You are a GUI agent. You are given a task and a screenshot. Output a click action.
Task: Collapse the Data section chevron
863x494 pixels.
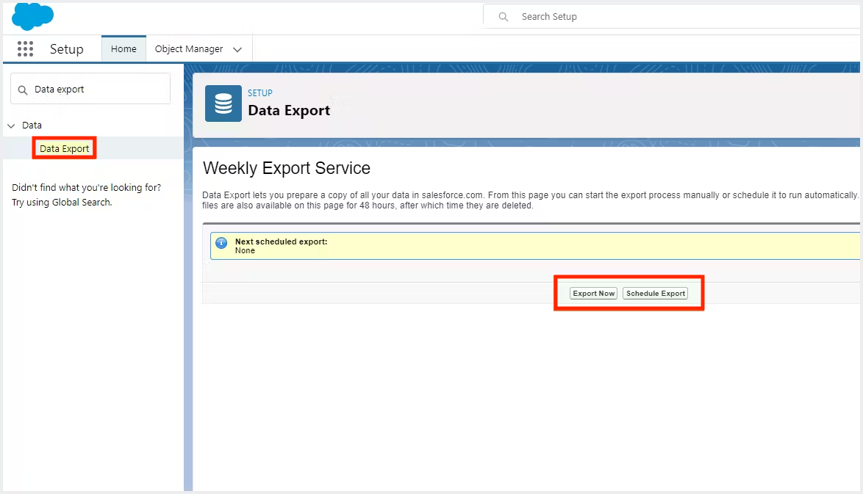pos(11,126)
